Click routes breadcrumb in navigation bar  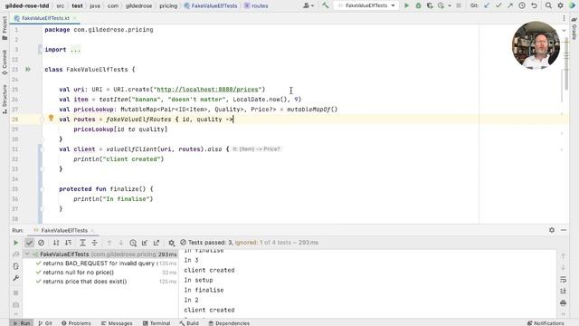[x=256, y=6]
